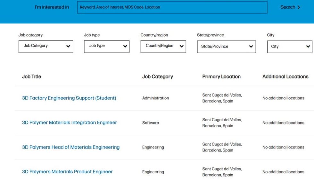Click the Search button with arrow
Viewport: 314px width, 180px height.
click(290, 7)
